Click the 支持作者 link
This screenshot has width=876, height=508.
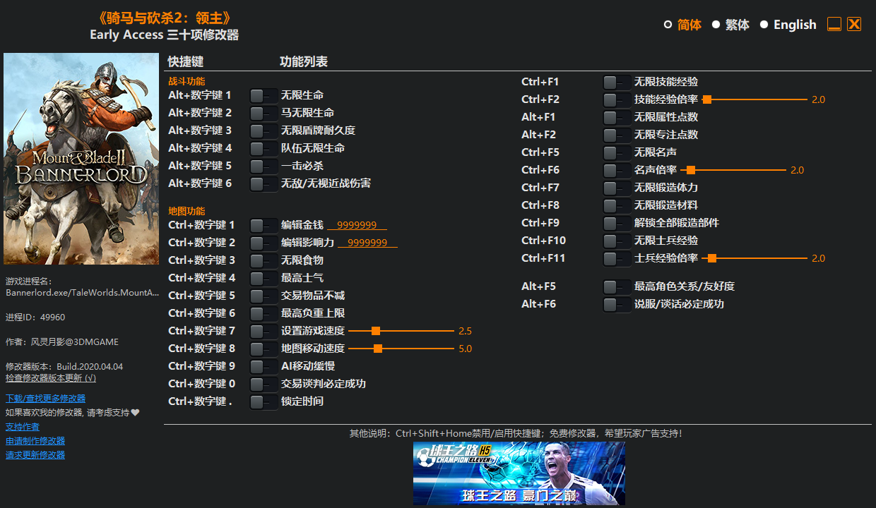[22, 425]
